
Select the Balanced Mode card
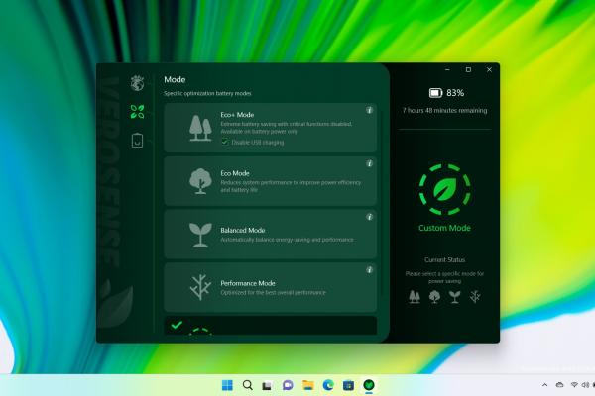coord(270,235)
